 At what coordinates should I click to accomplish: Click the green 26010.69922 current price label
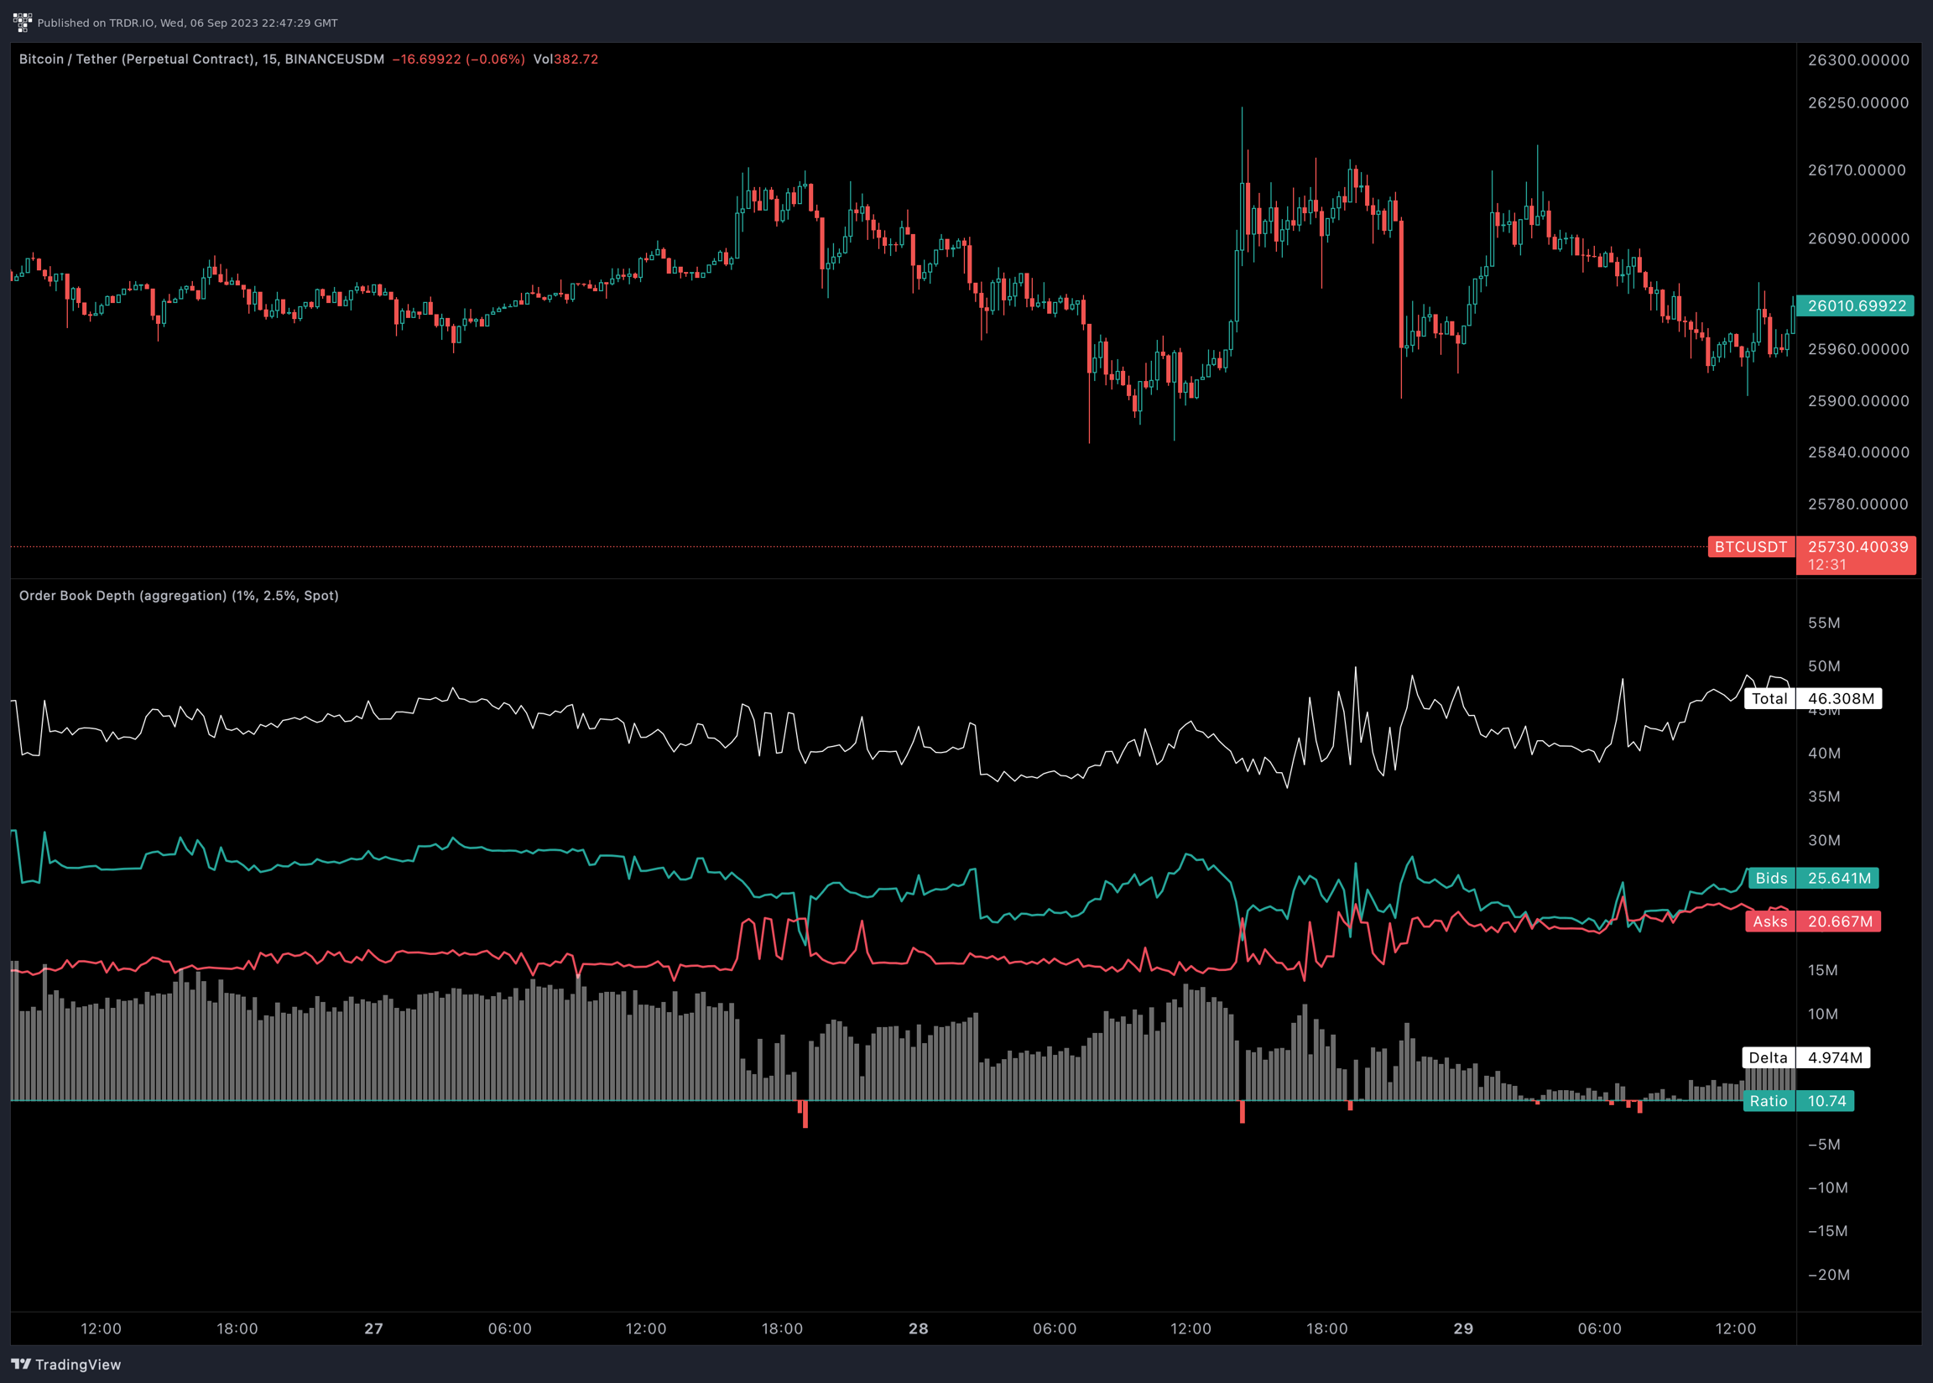1857,305
